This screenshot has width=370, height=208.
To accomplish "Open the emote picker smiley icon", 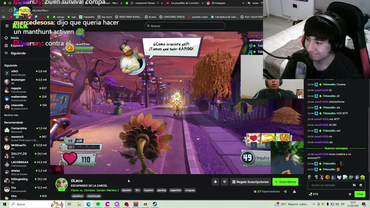I will point(361,185).
